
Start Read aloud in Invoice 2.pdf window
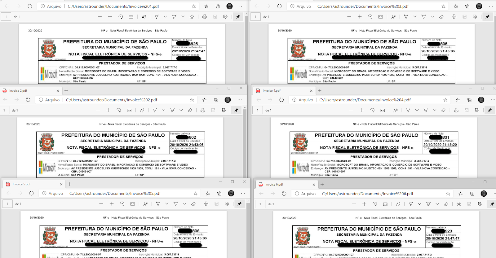click(142, 110)
